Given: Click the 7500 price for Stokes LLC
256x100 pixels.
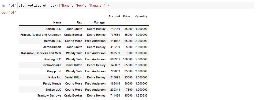Looking at the screenshot, I should pos(129,90).
